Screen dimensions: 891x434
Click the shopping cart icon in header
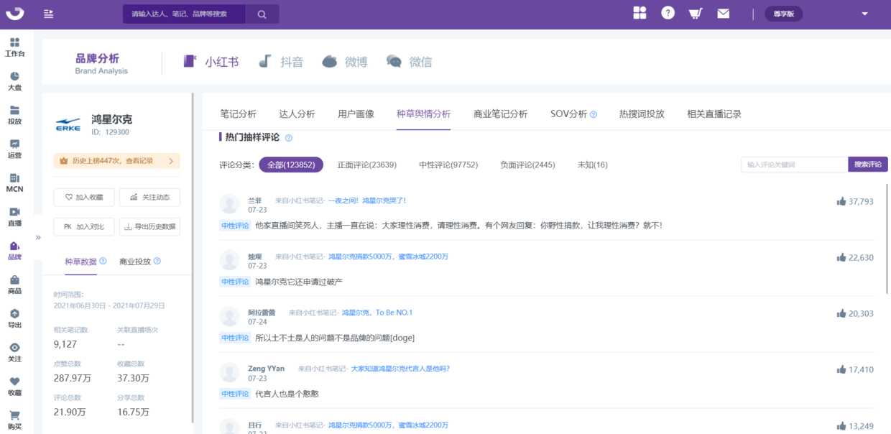(x=695, y=14)
